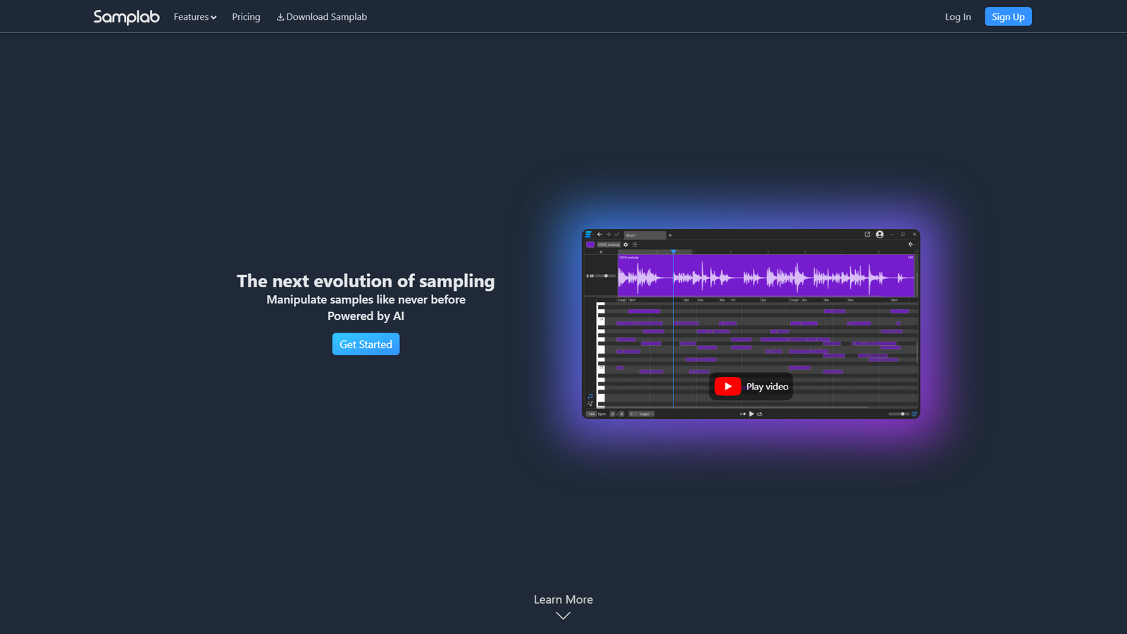Go to the Pricing page
This screenshot has height=634, width=1127.
tap(246, 17)
